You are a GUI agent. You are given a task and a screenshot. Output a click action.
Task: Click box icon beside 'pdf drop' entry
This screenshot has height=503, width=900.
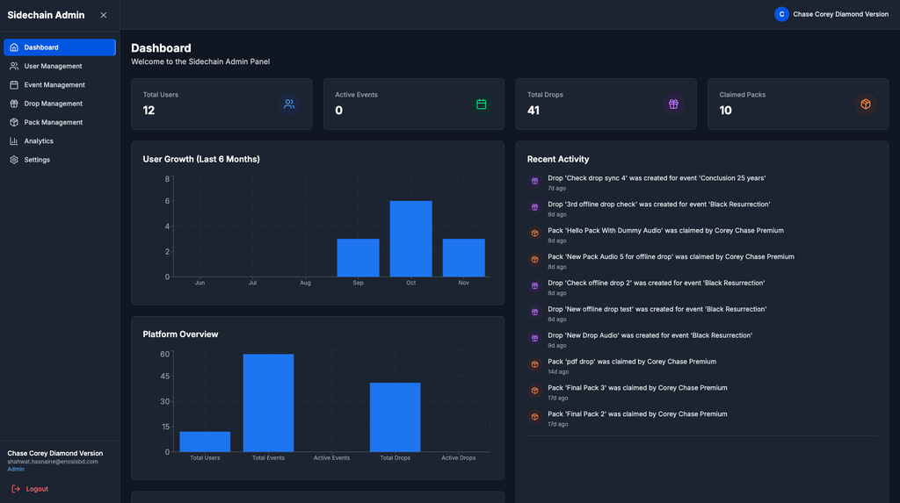tap(535, 364)
